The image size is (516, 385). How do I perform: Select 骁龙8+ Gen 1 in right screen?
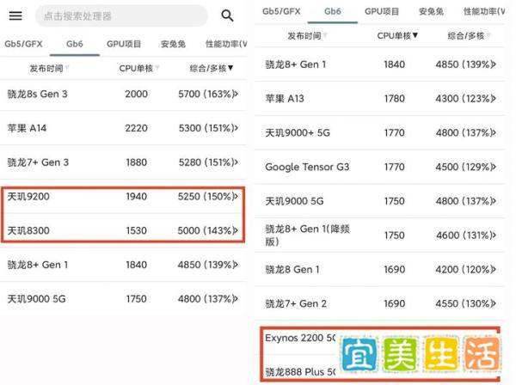click(296, 64)
